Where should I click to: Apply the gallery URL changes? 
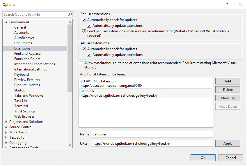click(x=228, y=144)
